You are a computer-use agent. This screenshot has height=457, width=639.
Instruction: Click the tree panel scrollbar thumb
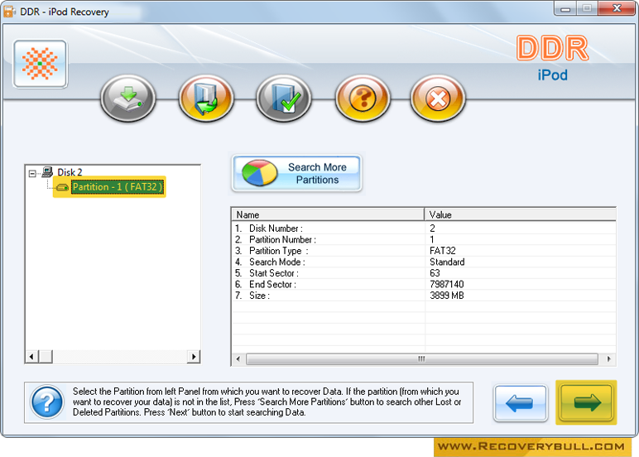(x=46, y=357)
